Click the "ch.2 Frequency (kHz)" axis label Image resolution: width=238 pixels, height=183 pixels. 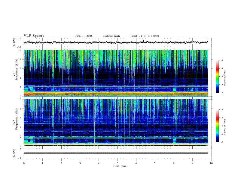15,119
